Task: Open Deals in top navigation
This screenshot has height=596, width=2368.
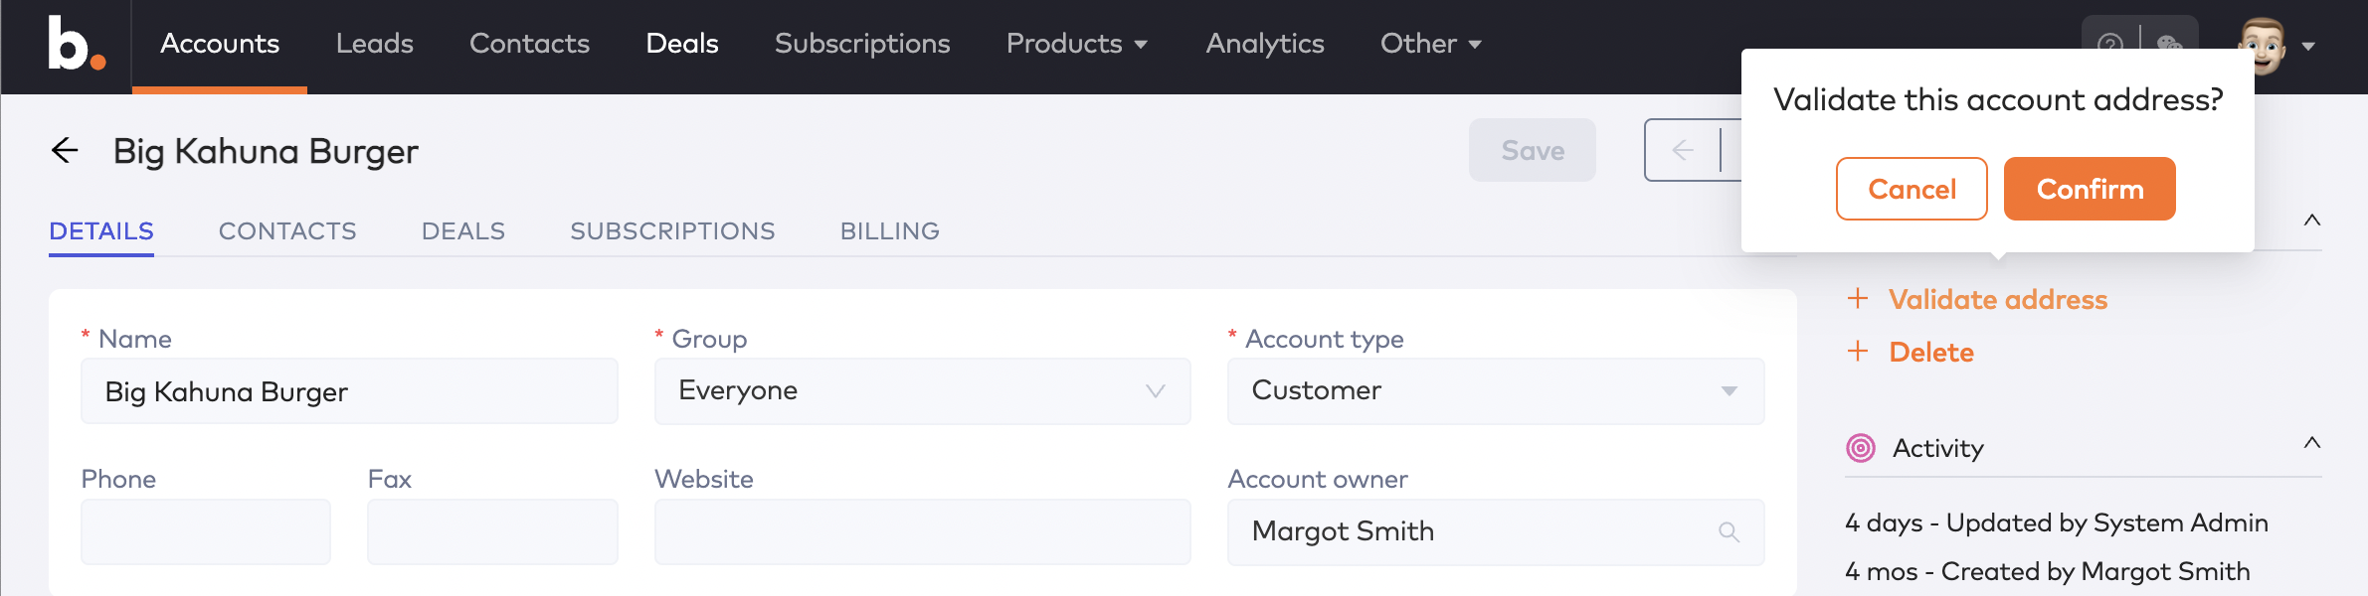Action: tap(682, 44)
